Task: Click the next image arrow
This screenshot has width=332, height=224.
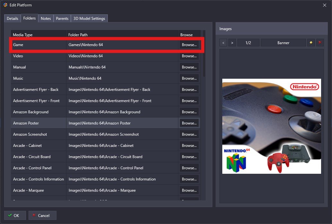Action: tap(232, 42)
